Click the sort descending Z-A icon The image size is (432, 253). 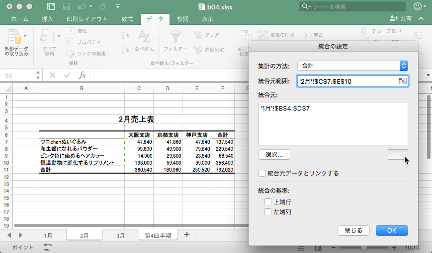125,50
